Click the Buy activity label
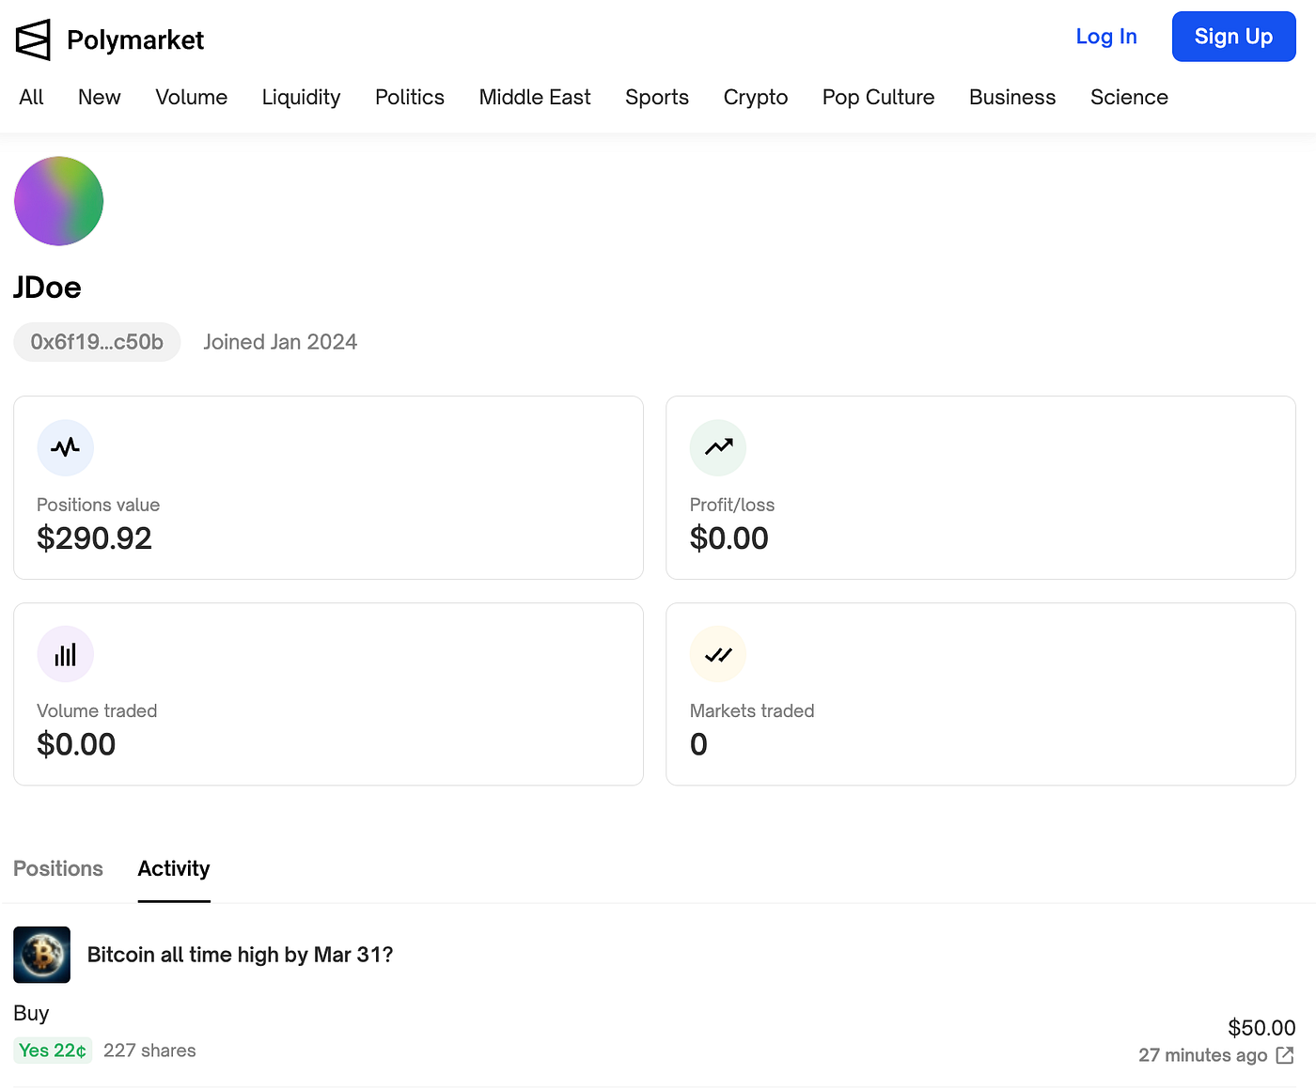 [x=31, y=1013]
